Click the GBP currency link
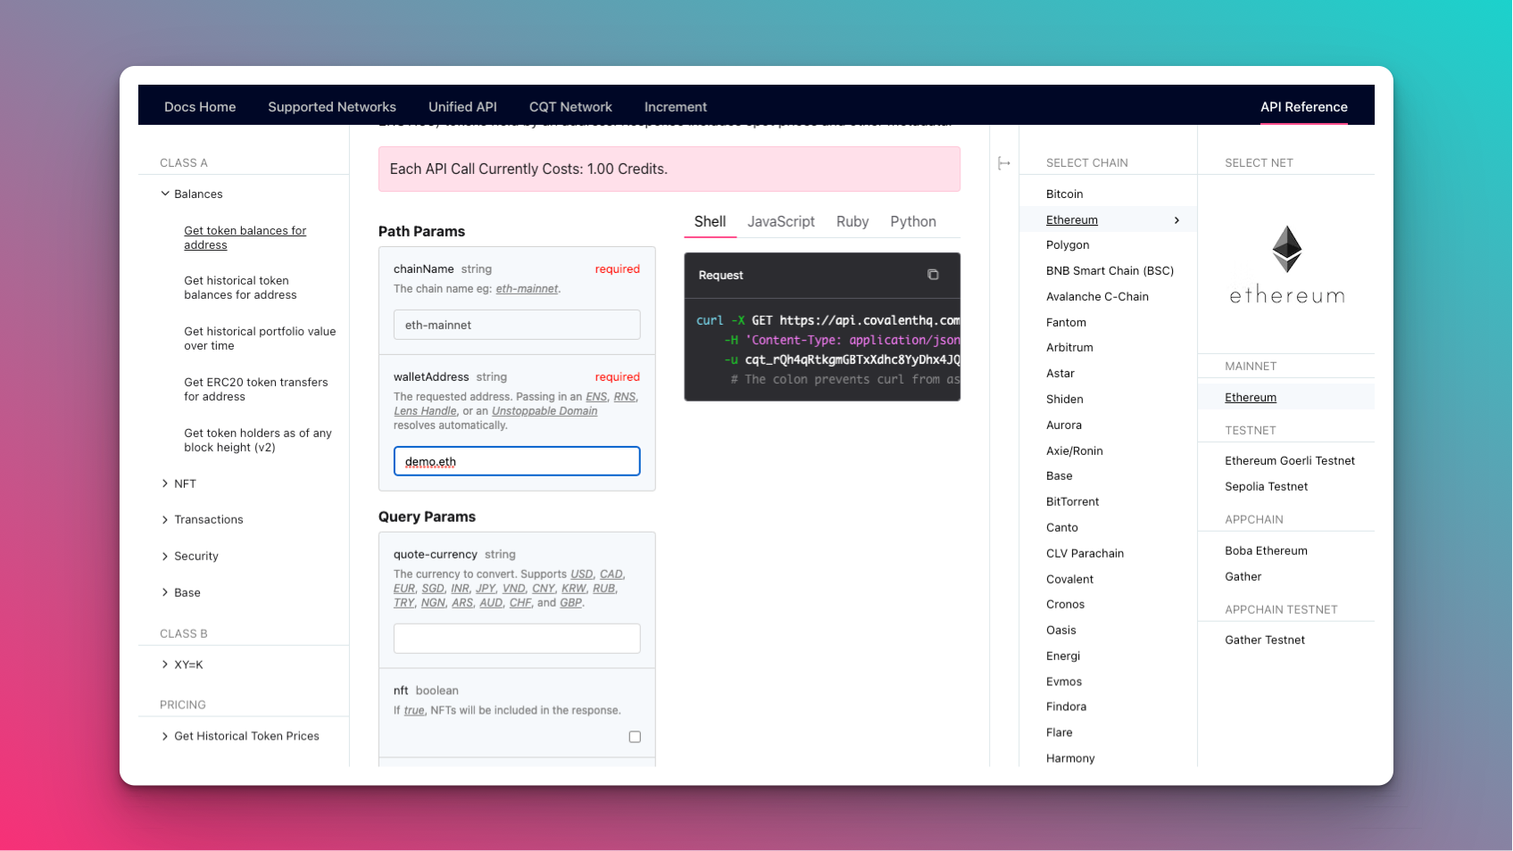This screenshot has width=1513, height=851. pyautogui.click(x=570, y=603)
